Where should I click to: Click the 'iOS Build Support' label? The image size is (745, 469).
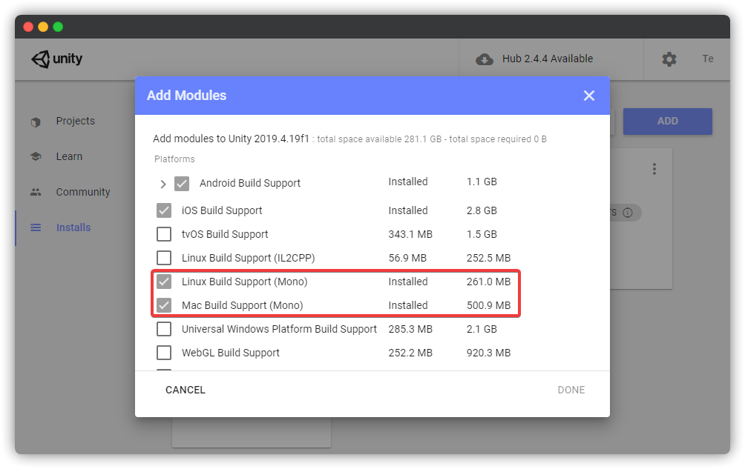point(222,210)
